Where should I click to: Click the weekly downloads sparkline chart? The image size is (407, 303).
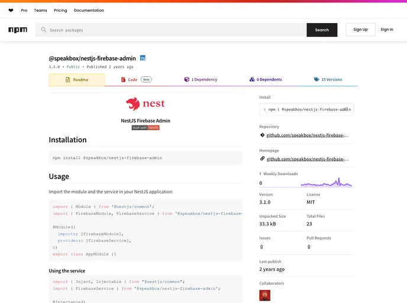pos(327,182)
